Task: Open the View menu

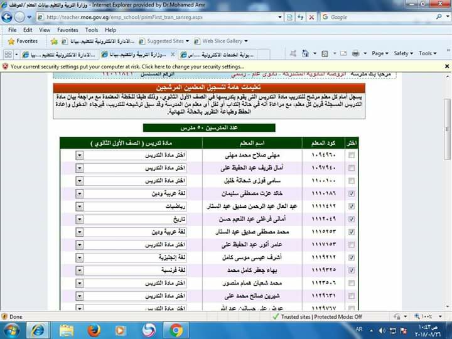Action: (45, 30)
